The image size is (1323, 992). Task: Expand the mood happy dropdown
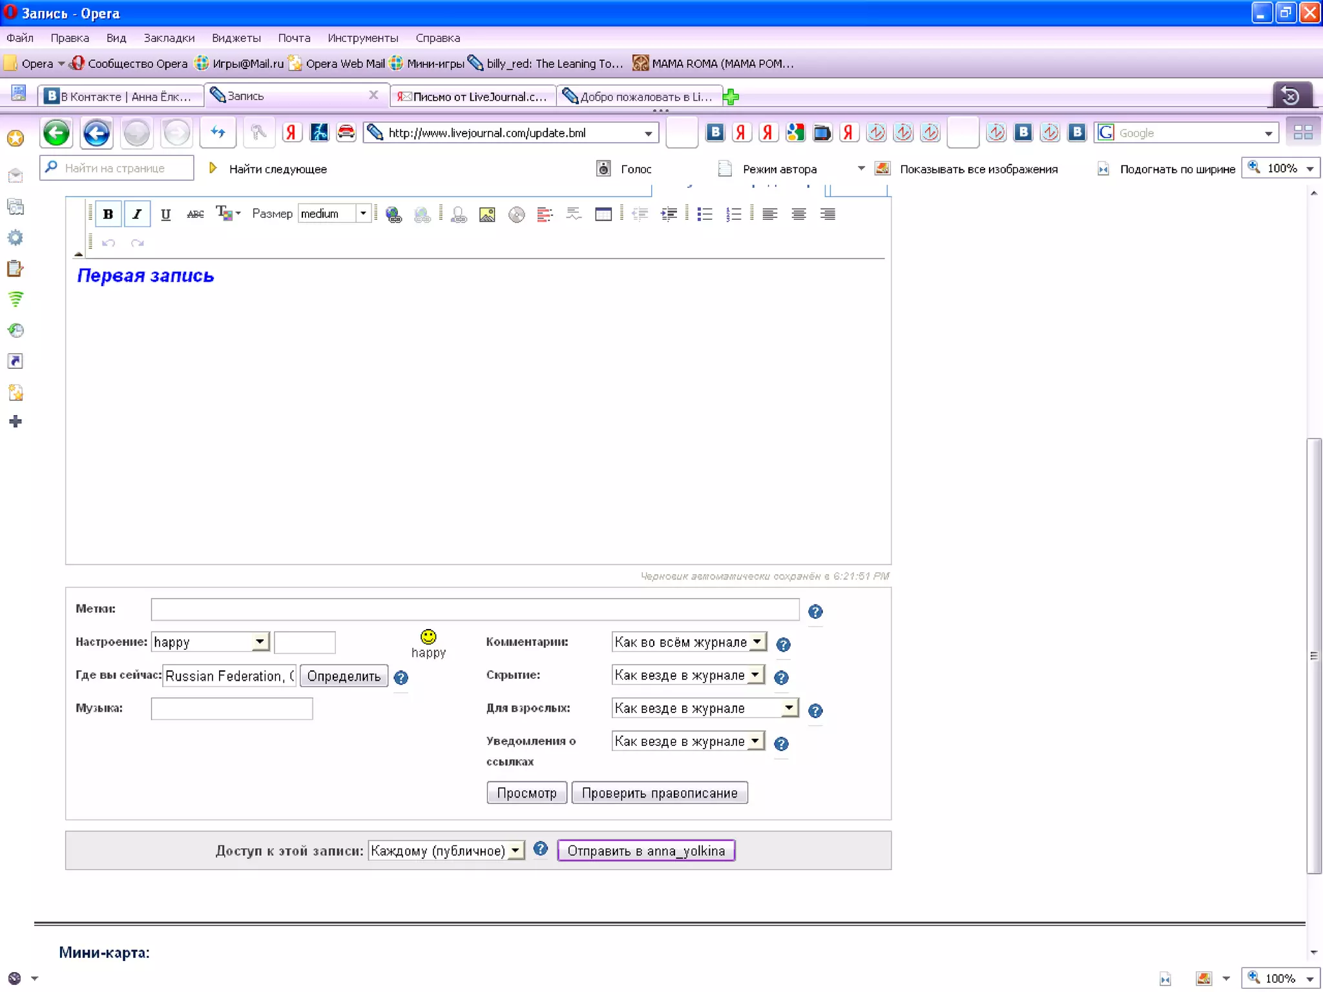[x=260, y=641]
